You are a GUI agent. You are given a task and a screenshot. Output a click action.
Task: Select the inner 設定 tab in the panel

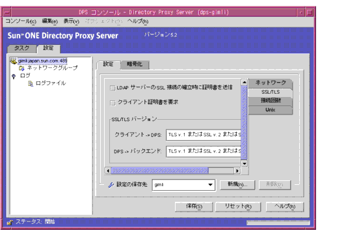click(x=109, y=64)
